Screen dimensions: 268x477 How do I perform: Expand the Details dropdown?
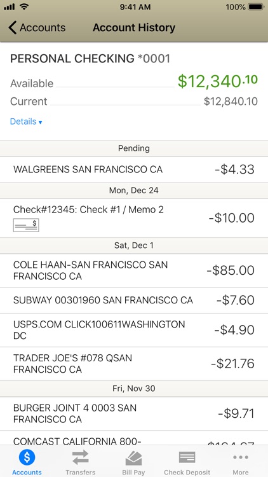click(26, 121)
